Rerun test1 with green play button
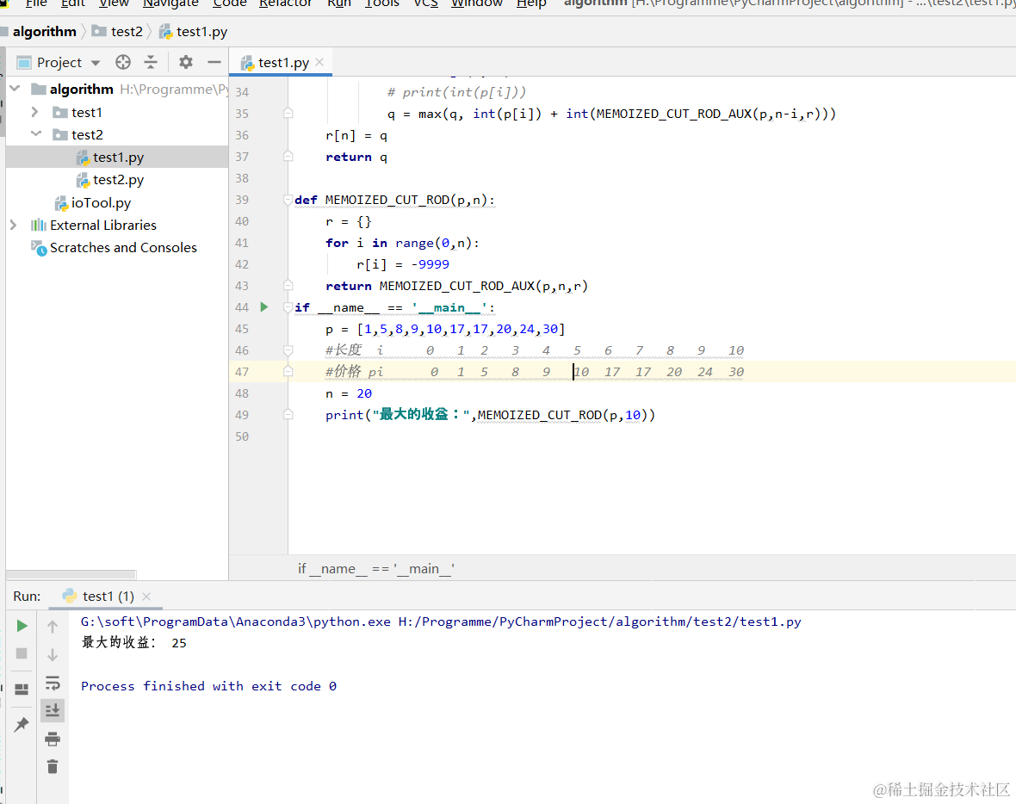 pos(22,626)
